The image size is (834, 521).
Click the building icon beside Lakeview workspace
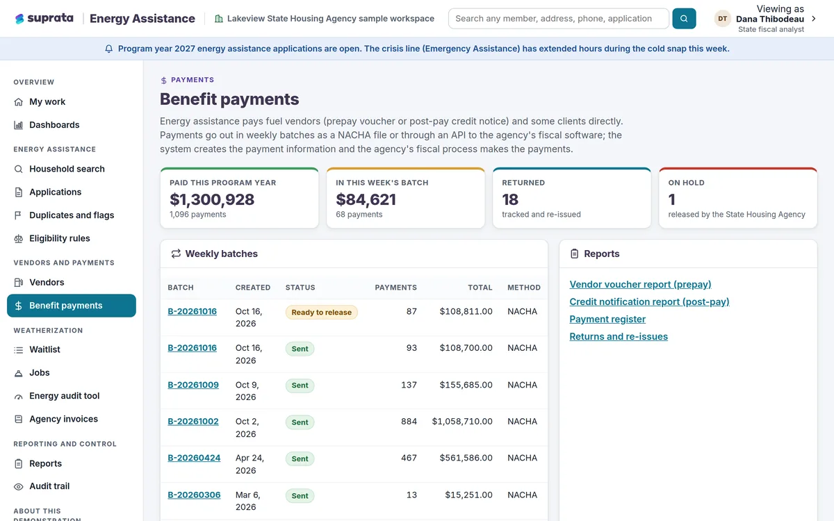click(x=219, y=19)
